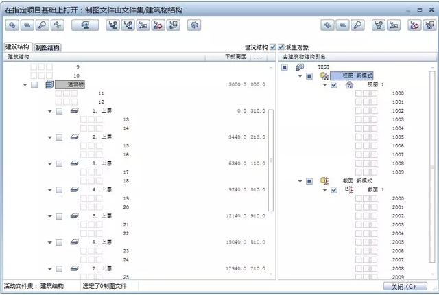
Task: Collapse the 视图 1 node
Action: coord(324,85)
